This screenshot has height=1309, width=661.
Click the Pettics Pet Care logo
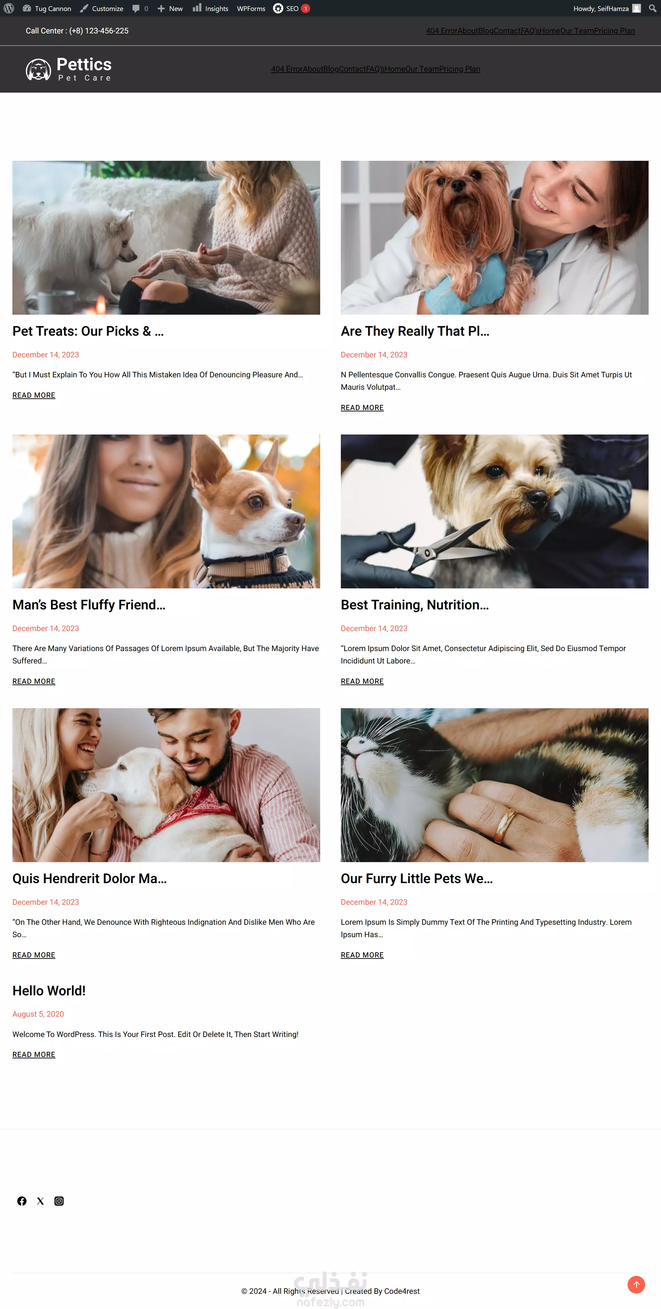pyautogui.click(x=69, y=69)
